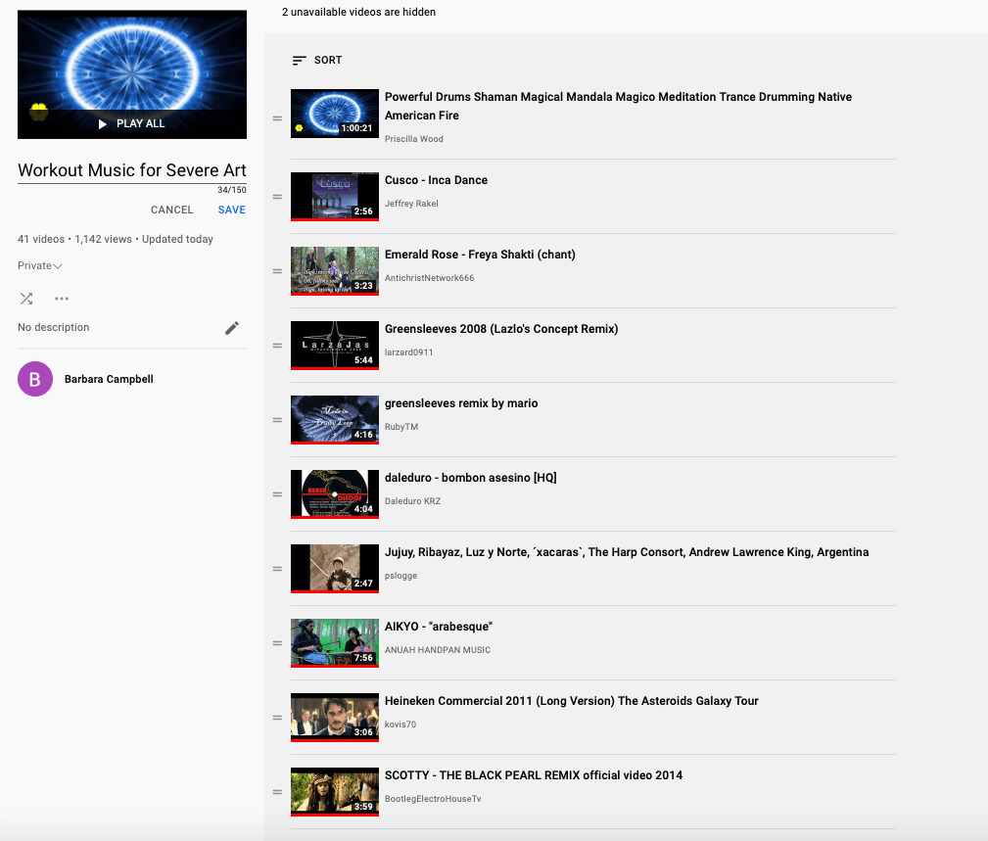Visit the ANUAH HANDPAN MUSIC channel
Image resolution: width=988 pixels, height=841 pixels.
438,650
